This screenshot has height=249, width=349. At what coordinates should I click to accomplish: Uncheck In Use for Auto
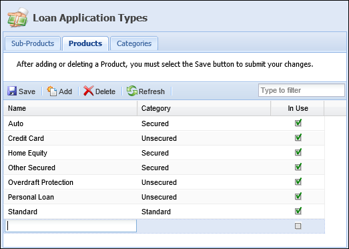coord(298,123)
